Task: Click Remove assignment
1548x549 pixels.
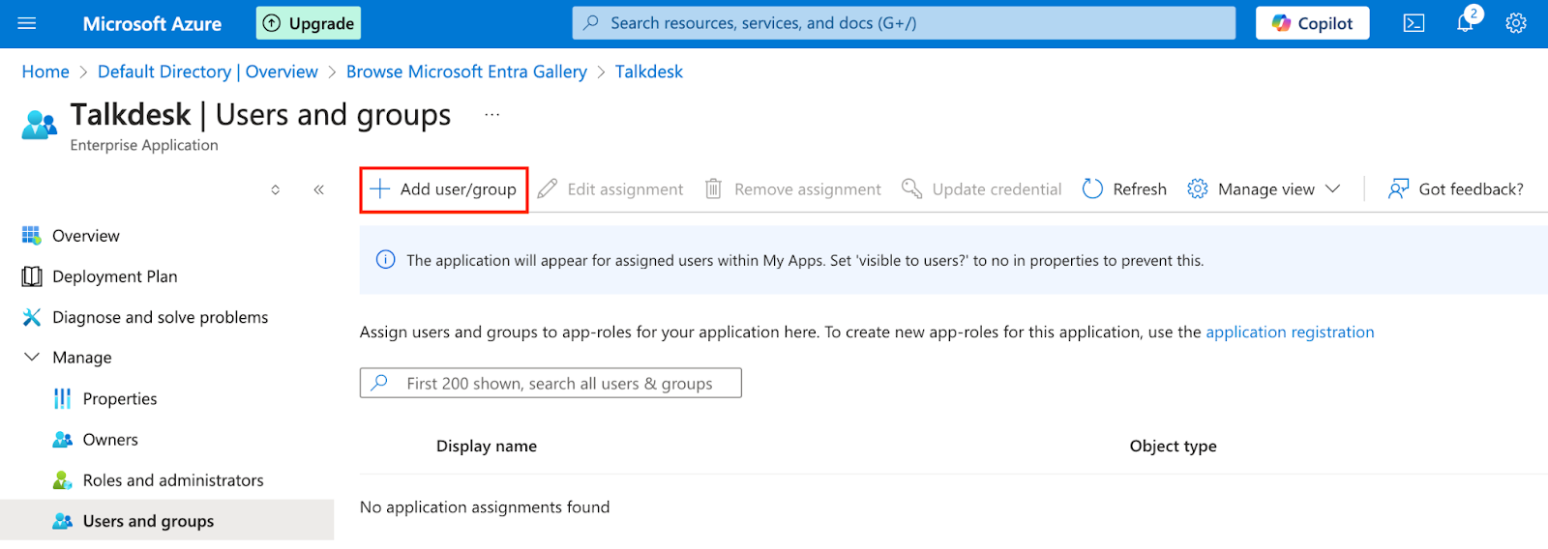Action: [793, 189]
